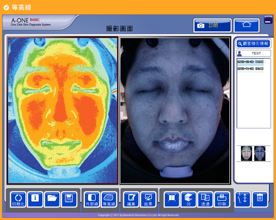Delete with the trash can icon
Viewport: 276px width, 220px height.
point(260,200)
